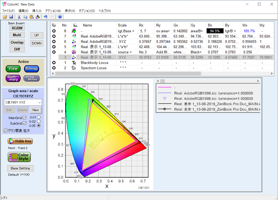
Task: Open the オプション(O) menu
Action: point(87,11)
